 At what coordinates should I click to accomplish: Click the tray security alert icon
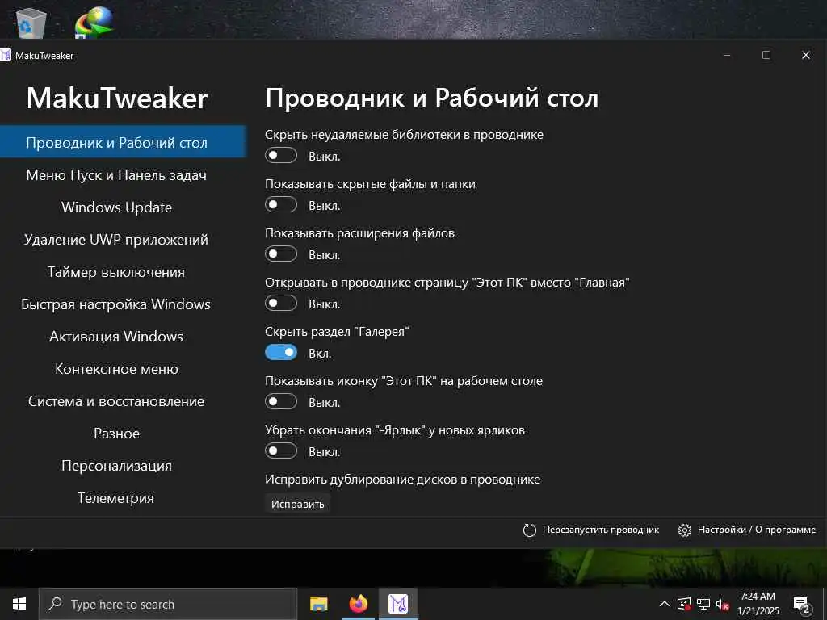click(684, 604)
